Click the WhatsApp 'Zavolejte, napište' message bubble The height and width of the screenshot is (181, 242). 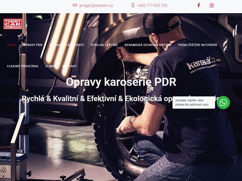tap(194, 102)
